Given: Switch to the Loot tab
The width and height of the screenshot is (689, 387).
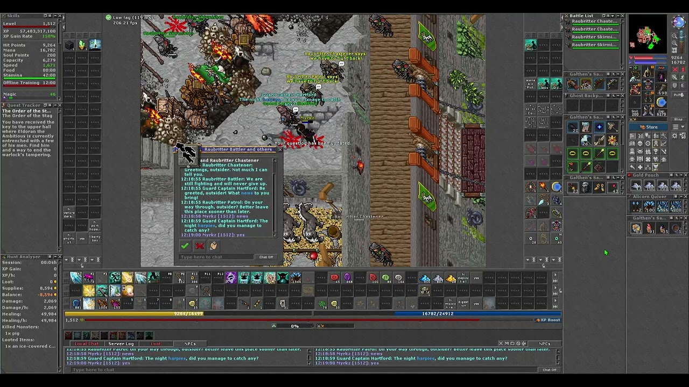Looking at the screenshot, I should pyautogui.click(x=156, y=343).
